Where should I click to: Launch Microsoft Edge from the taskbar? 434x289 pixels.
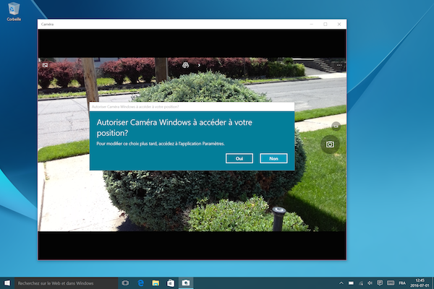[140, 283]
